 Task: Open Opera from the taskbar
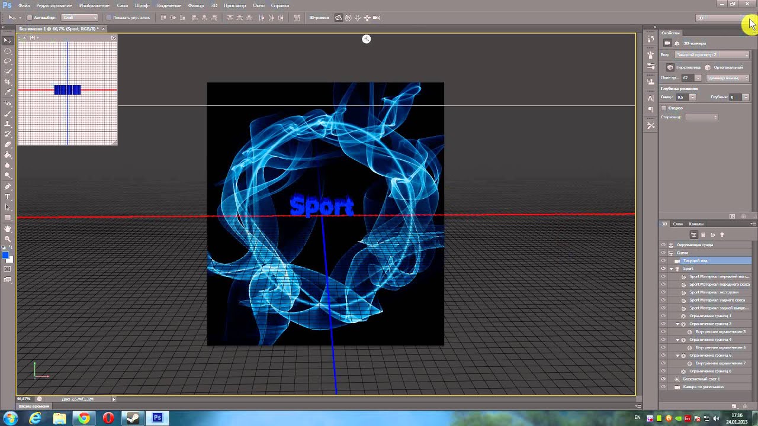click(108, 418)
